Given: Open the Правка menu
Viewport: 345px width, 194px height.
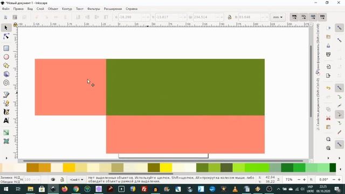Looking at the screenshot, I should click(18, 9).
